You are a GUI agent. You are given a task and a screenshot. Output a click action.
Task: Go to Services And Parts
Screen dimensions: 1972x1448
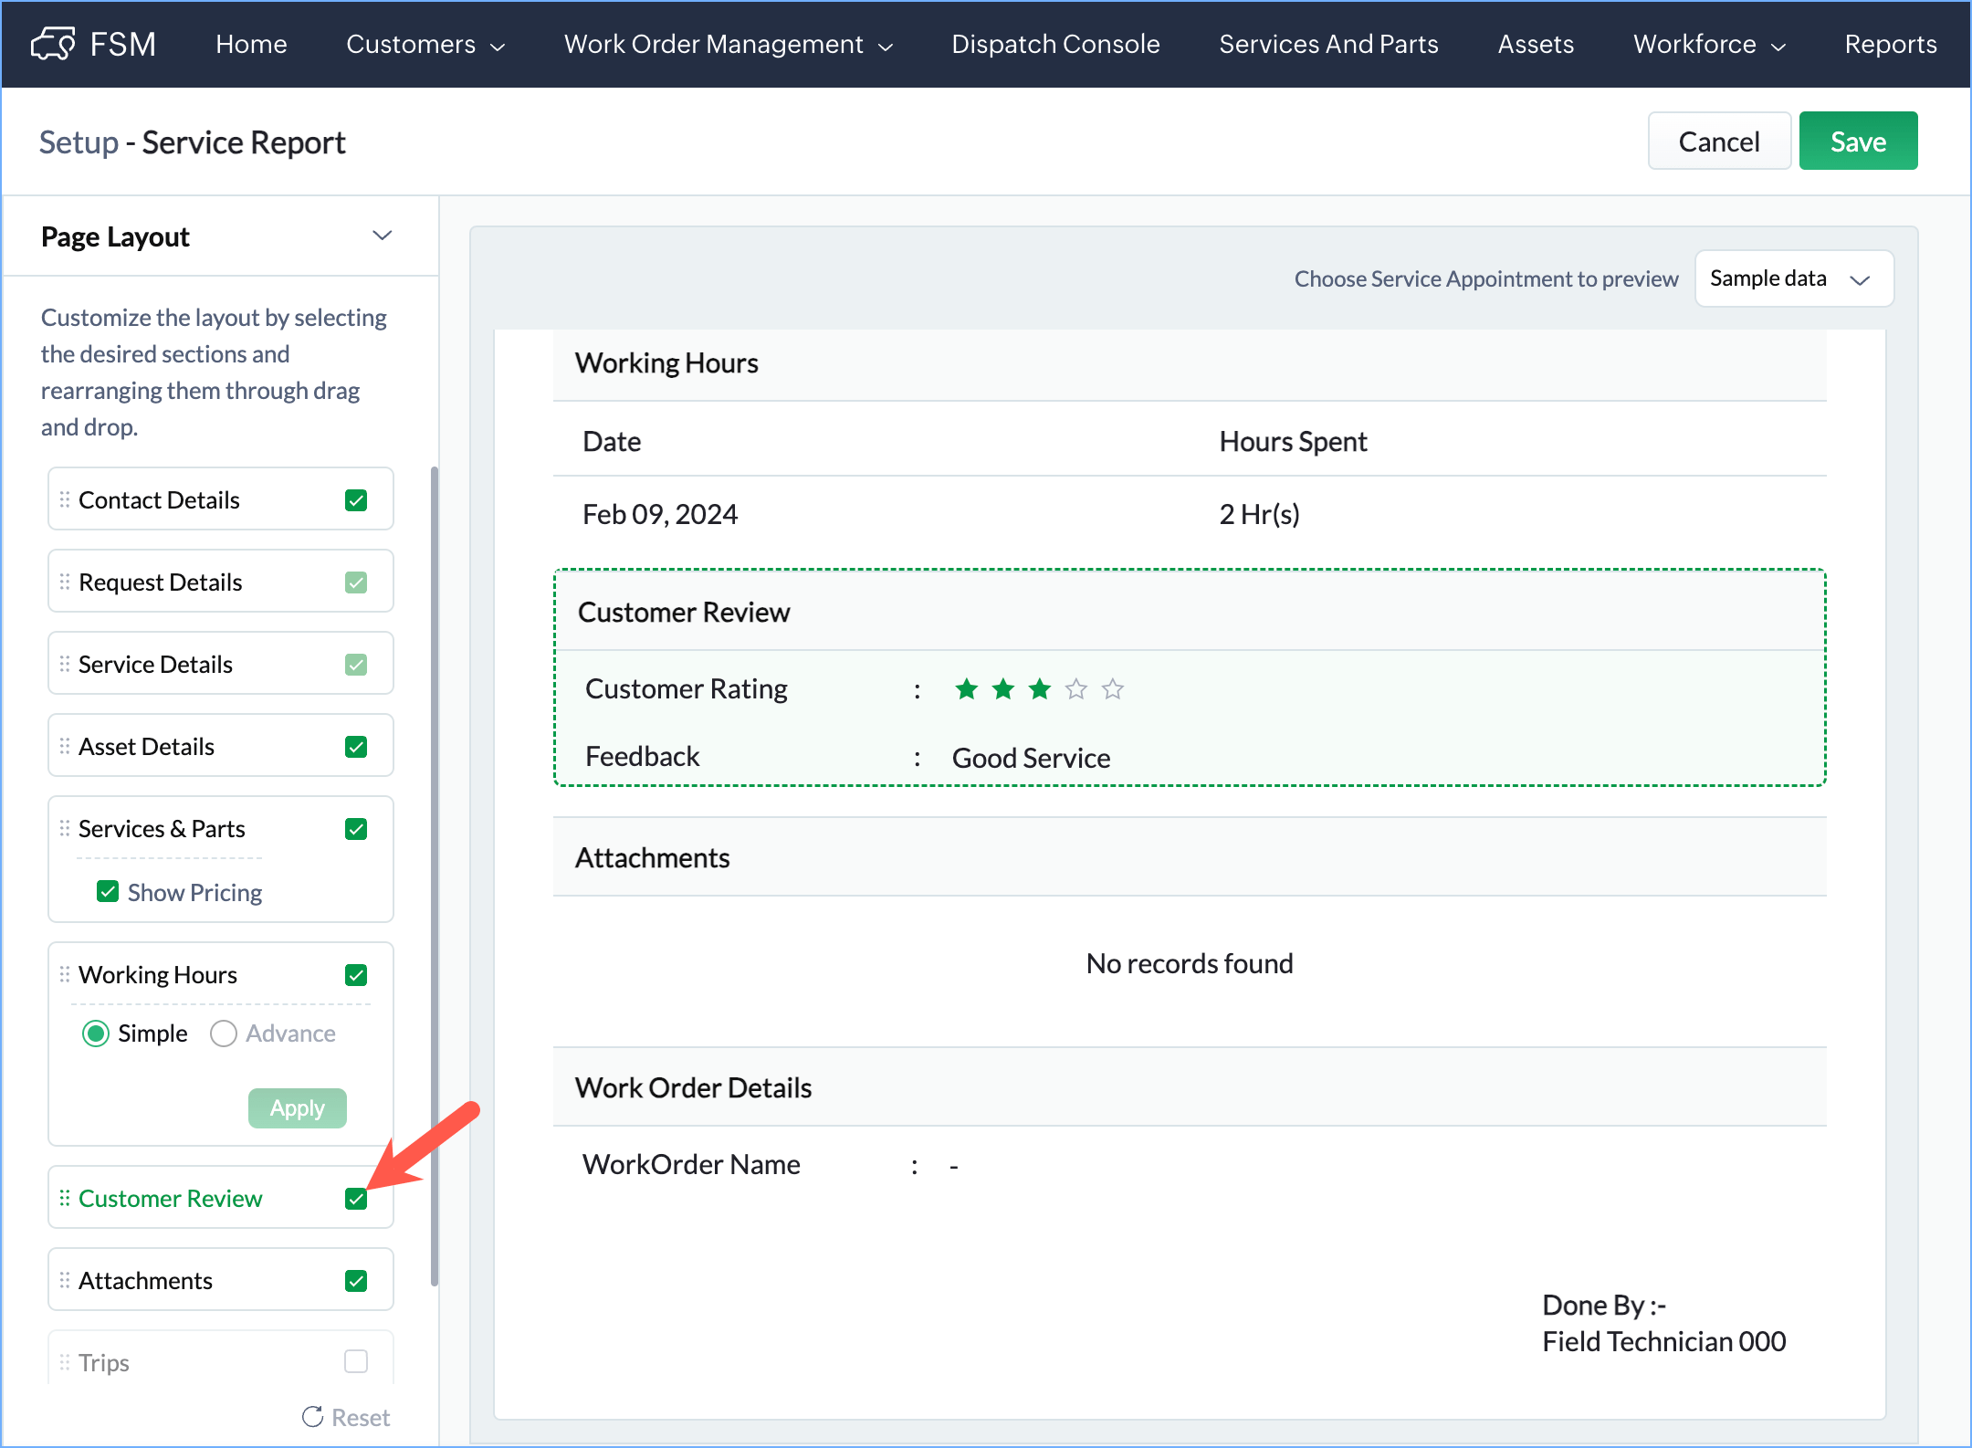coord(1328,44)
